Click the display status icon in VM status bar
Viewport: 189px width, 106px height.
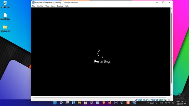point(152,100)
